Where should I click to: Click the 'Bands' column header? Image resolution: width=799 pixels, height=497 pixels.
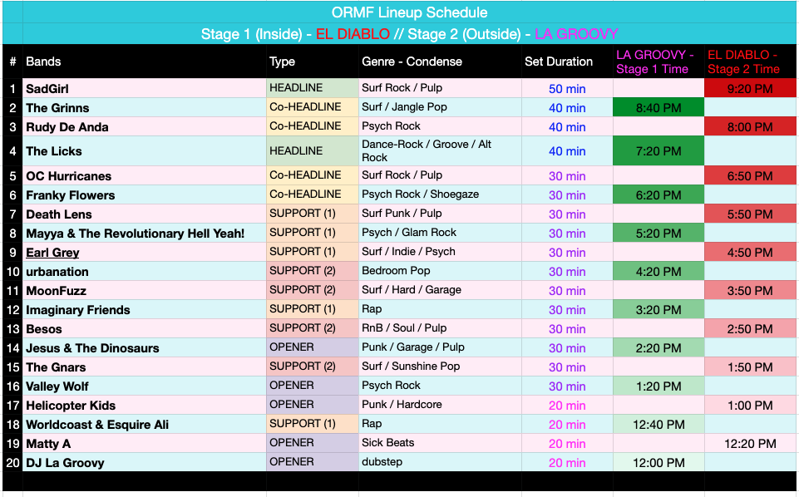[x=145, y=62]
